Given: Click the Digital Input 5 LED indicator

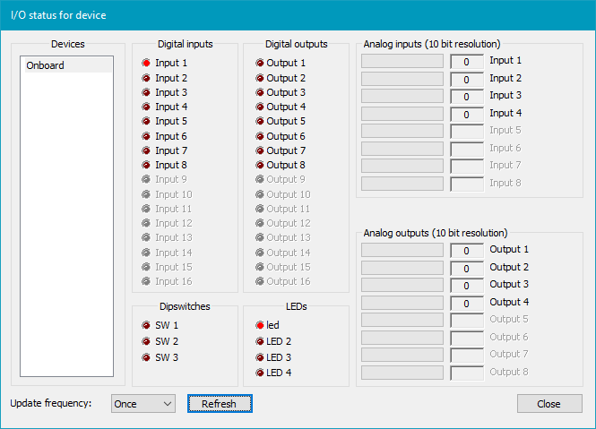Looking at the screenshot, I should [147, 122].
